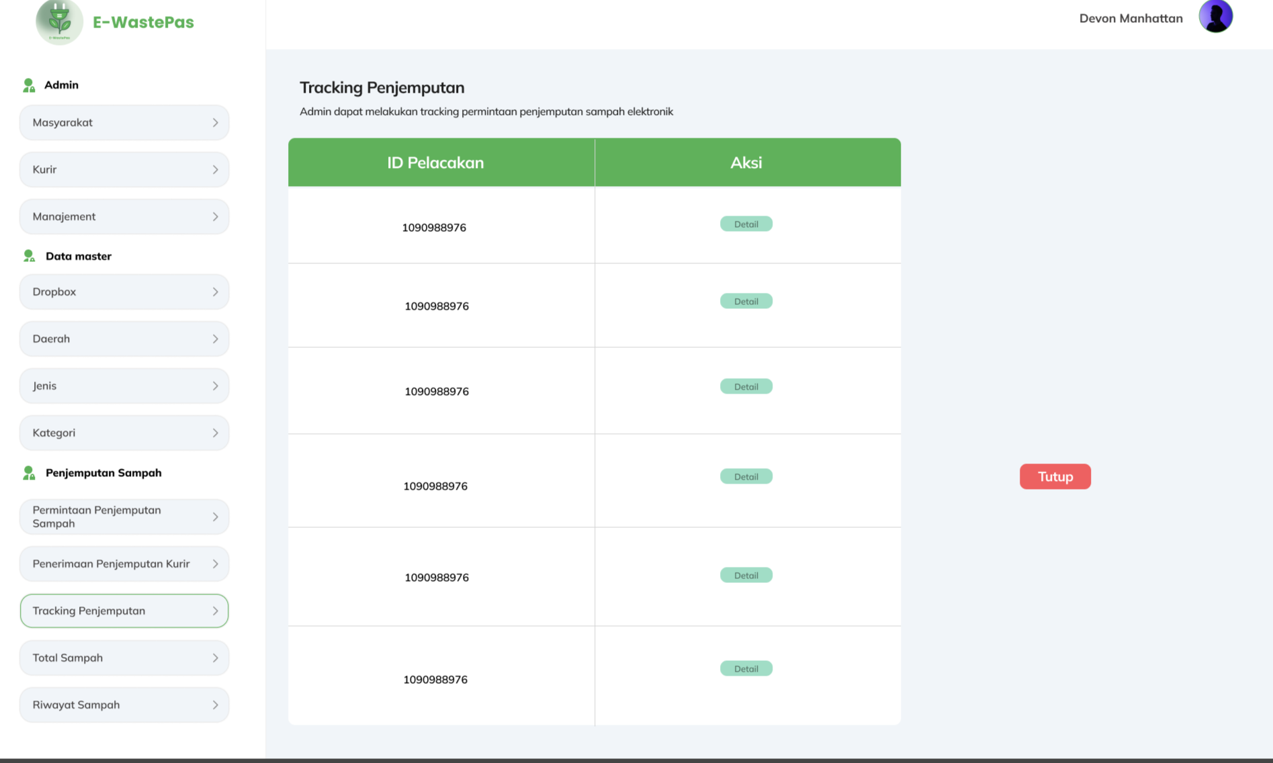Click Devon Manhattan's profile avatar
Image resolution: width=1273 pixels, height=763 pixels.
click(x=1215, y=17)
